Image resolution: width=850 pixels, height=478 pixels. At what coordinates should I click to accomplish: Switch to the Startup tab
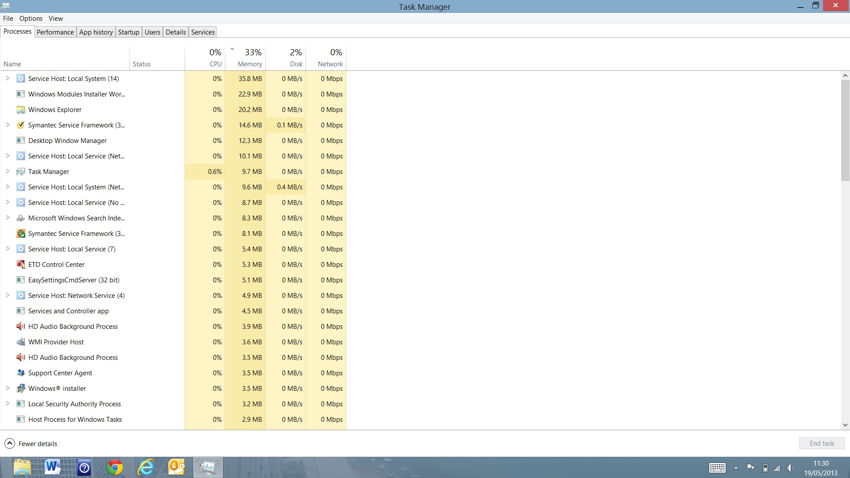point(129,32)
